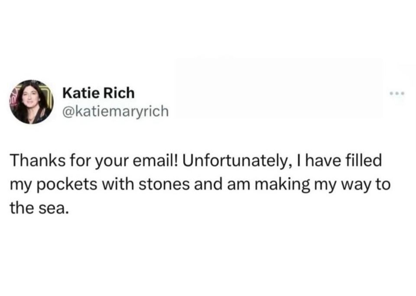
Task: Click the word "sea." on the last line
Action: (x=55, y=207)
